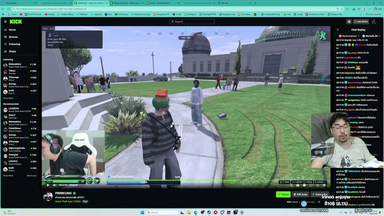Seek on the video progress bar
This screenshot has width=384, height=216.
(186, 181)
